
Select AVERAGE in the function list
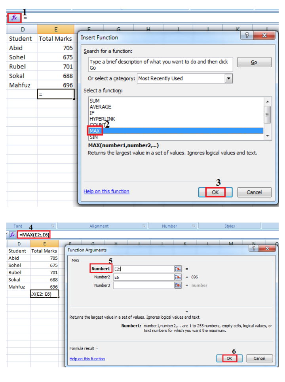pos(101,107)
